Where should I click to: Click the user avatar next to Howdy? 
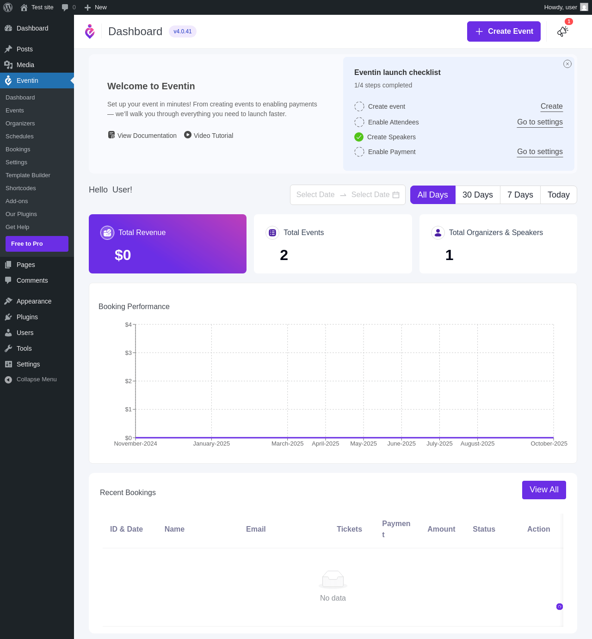(x=584, y=7)
